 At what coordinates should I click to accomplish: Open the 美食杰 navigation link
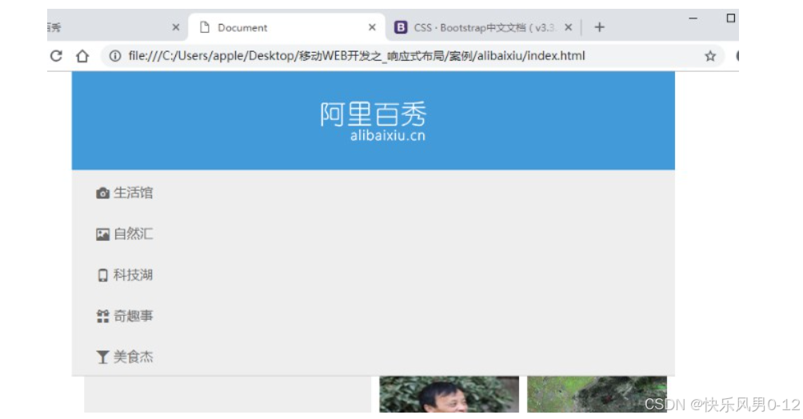tap(125, 357)
